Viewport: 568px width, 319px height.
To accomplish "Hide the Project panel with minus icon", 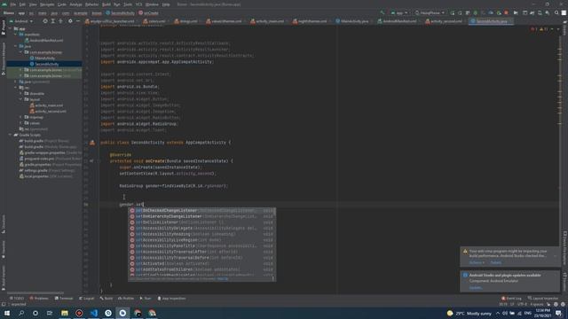I will point(78,21).
